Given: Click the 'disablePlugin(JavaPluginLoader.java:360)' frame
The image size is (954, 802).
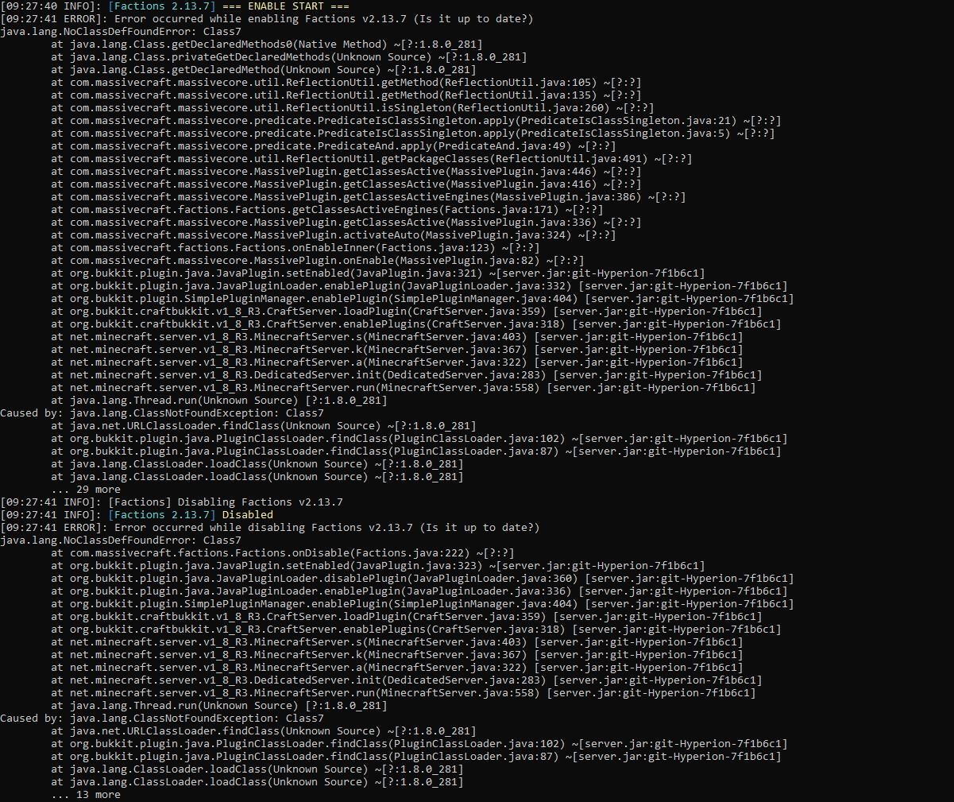Looking at the screenshot, I should point(422,578).
